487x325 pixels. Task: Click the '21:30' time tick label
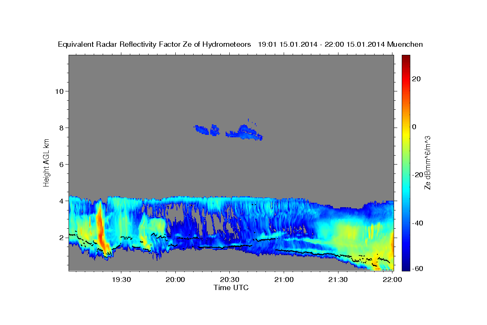point(338,279)
